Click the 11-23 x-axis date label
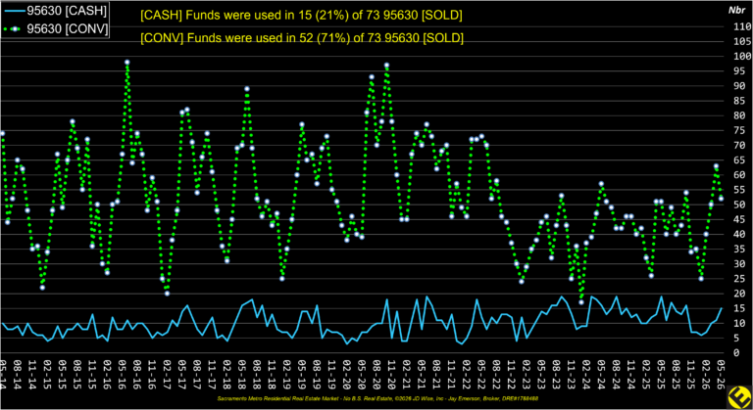The width and height of the screenshot is (753, 410). [x=572, y=375]
